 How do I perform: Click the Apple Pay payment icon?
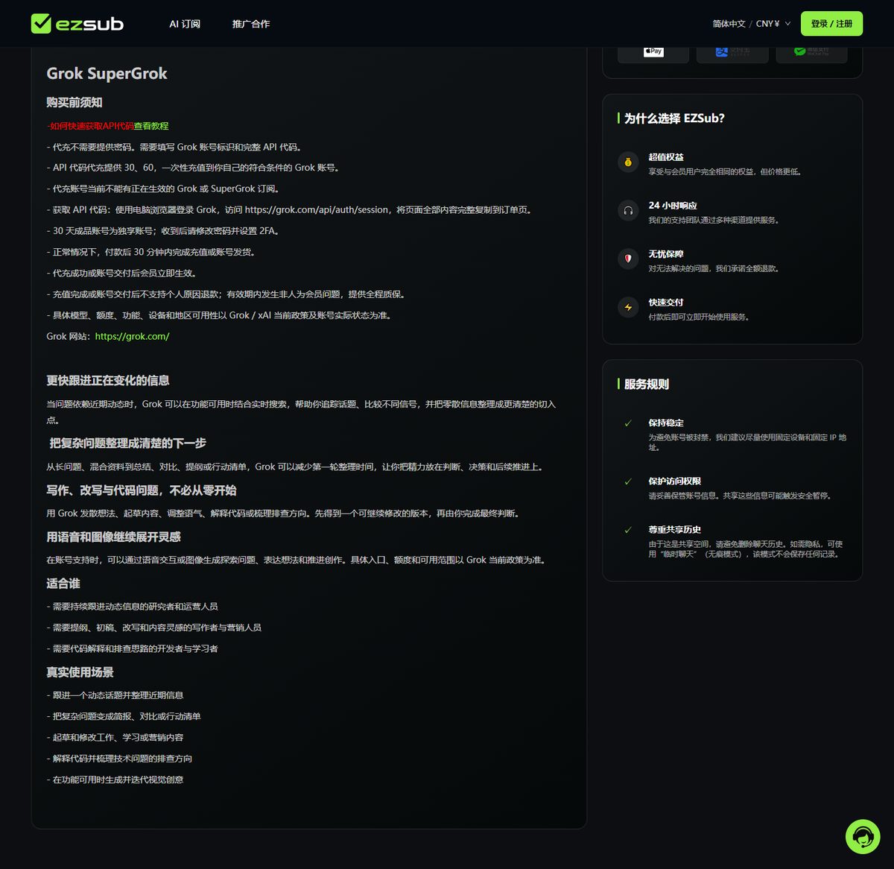click(x=653, y=51)
